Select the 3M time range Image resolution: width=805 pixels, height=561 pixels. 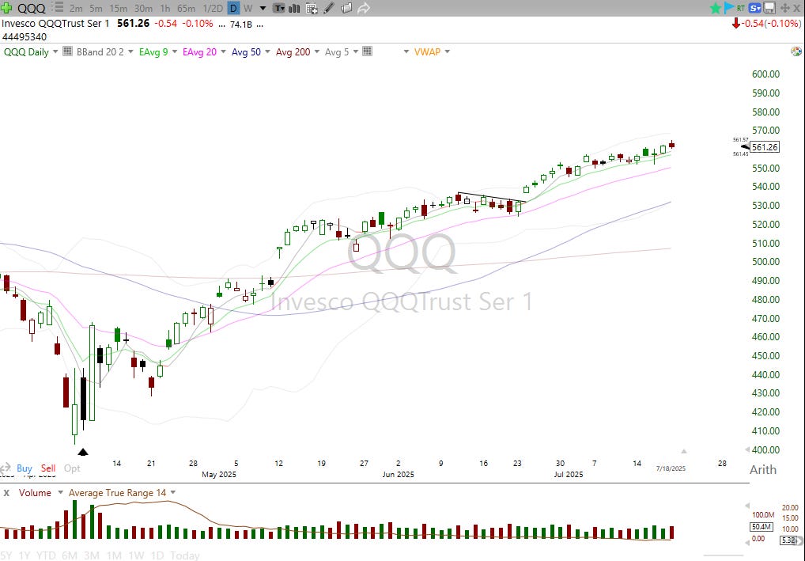pos(92,555)
